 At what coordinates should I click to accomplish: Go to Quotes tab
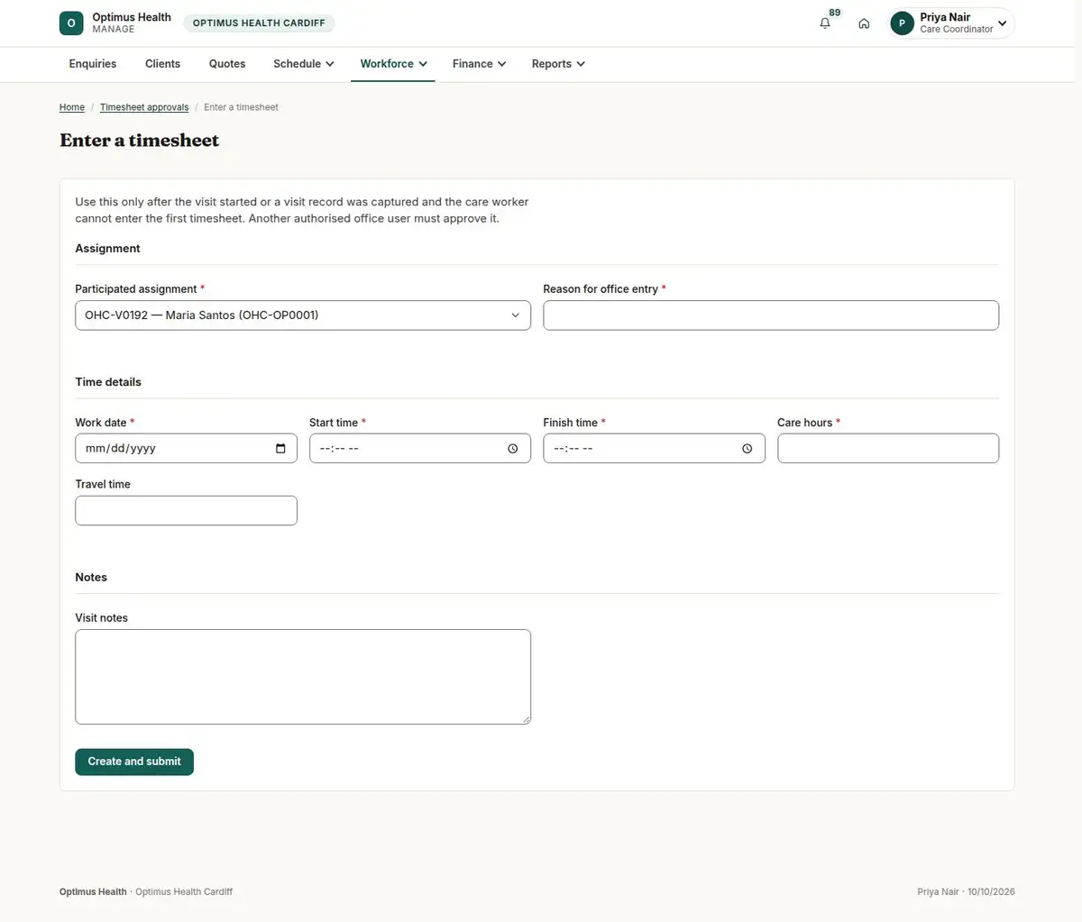pos(227,64)
